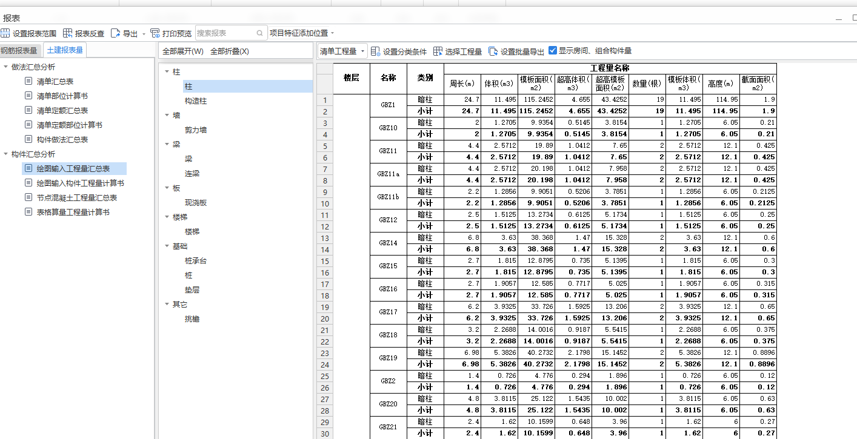The image size is (857, 439).
Task: Open the 导出 dropdown arrow
Action: (x=144, y=34)
